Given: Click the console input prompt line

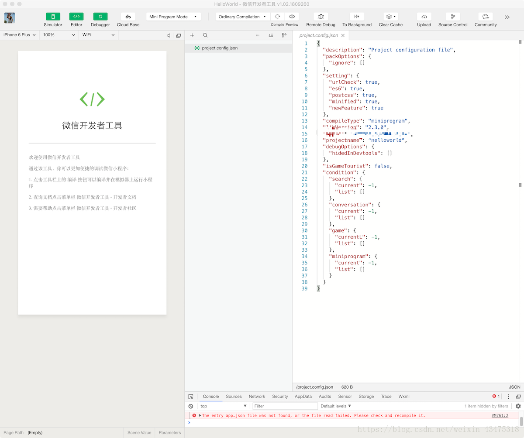Looking at the screenshot, I should (x=352, y=422).
